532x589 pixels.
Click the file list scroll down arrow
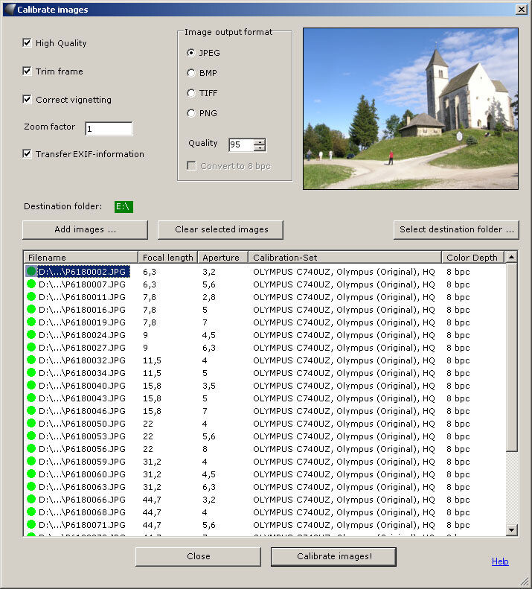click(x=511, y=530)
